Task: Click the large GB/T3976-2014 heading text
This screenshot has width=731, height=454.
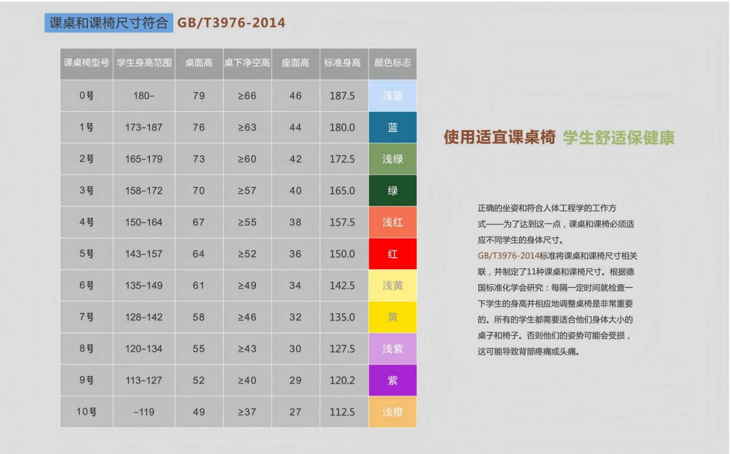Action: point(231,23)
